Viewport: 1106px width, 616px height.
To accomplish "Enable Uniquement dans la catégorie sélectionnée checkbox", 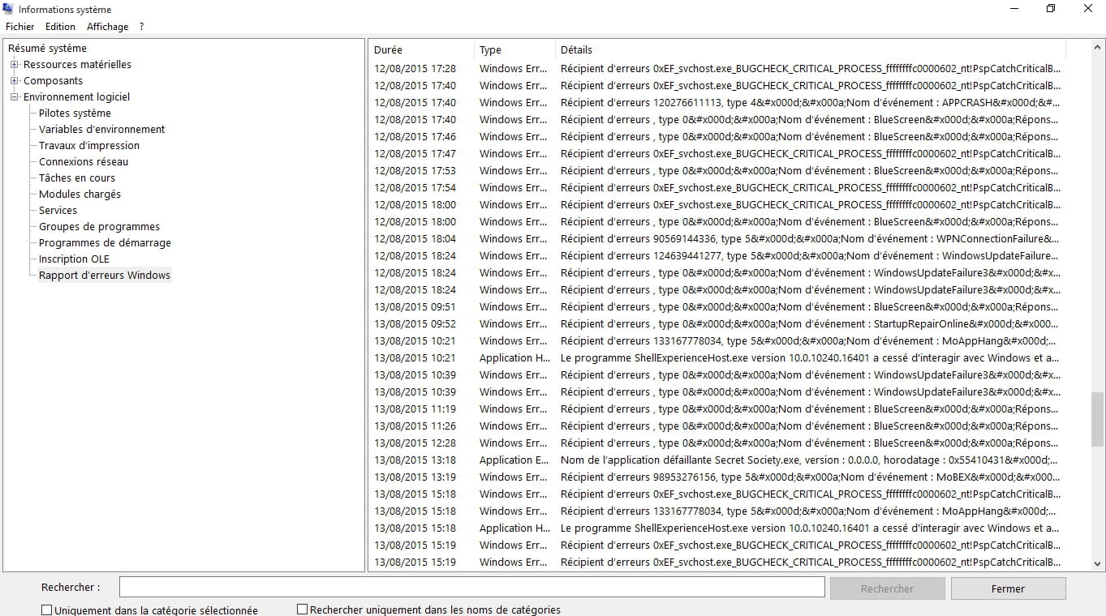I will point(47,610).
